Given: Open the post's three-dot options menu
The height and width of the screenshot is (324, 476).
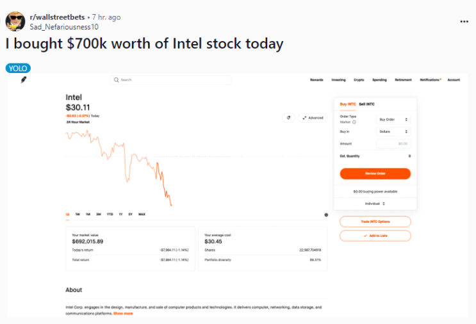Looking at the screenshot, I should (464, 21).
